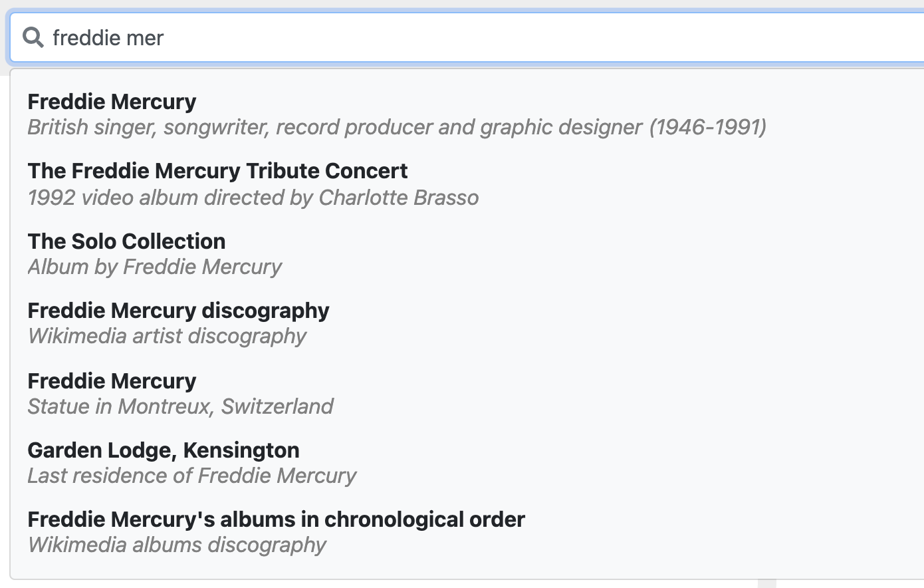Viewport: 924px width, 588px height.
Task: Click the magnifying glass search icon
Action: click(33, 37)
